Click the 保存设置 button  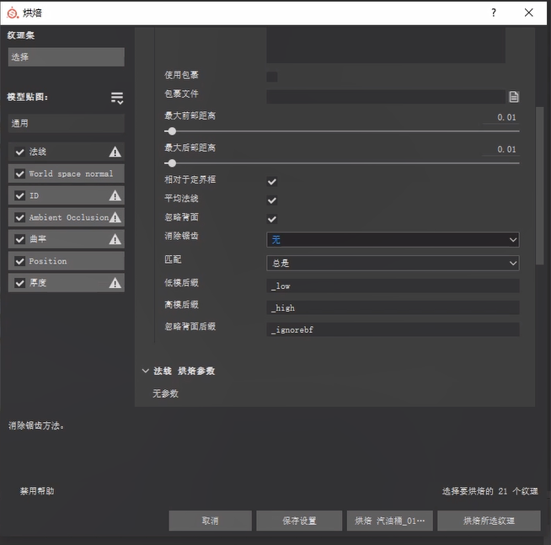(x=299, y=521)
